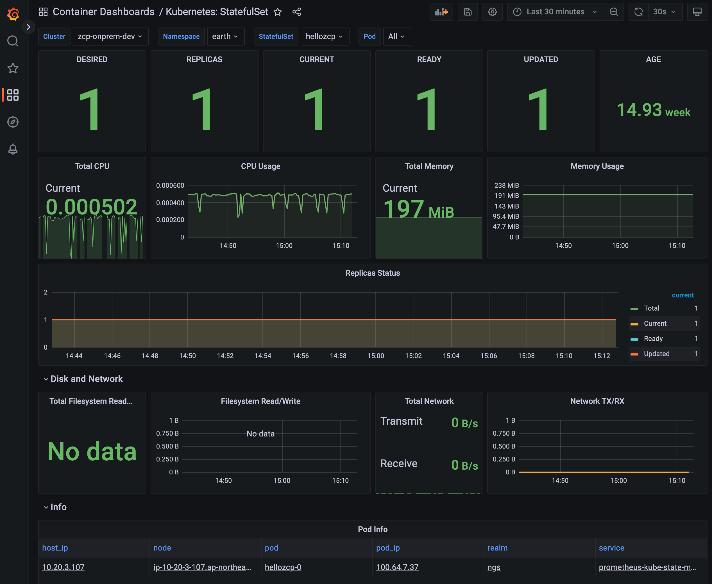Image resolution: width=712 pixels, height=584 pixels.
Task: Open the Network TX/RX panel title menu
Action: tap(597, 401)
